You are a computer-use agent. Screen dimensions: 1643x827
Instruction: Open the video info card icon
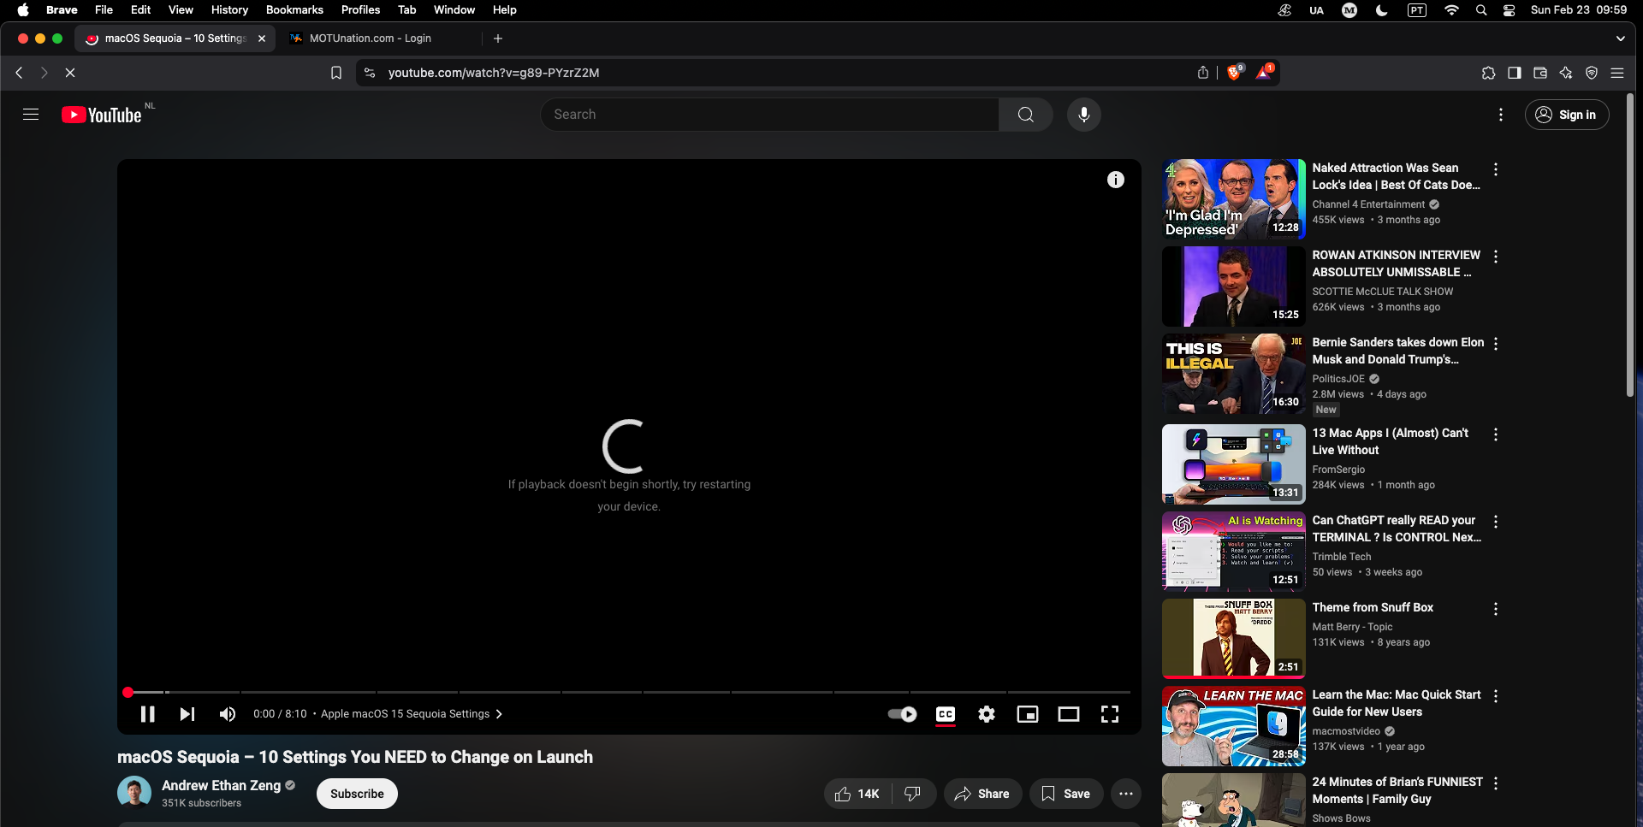(1116, 180)
